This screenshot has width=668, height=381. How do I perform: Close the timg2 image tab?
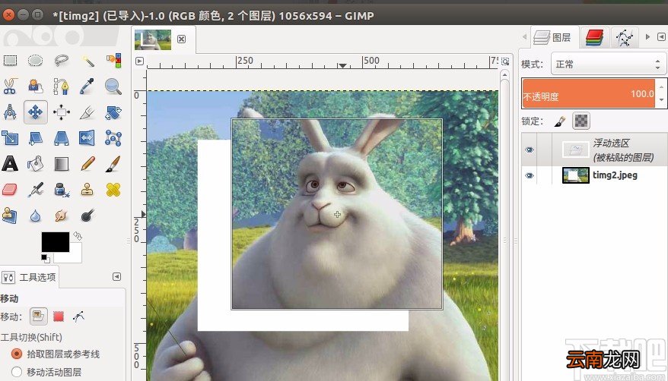pyautogui.click(x=182, y=39)
